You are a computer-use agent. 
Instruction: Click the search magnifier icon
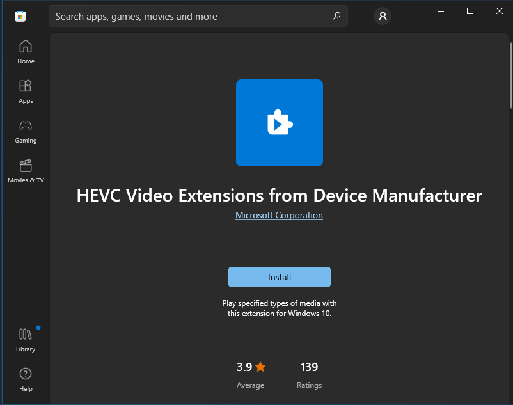pos(336,17)
